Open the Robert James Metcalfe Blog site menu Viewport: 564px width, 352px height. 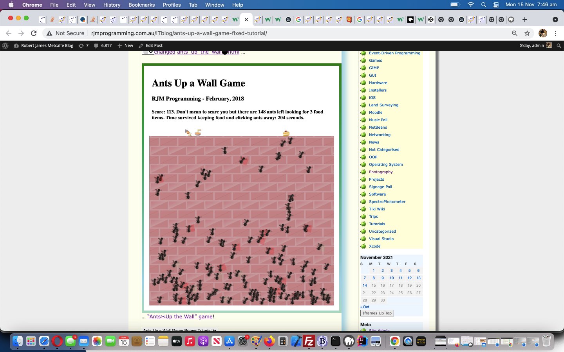[43, 45]
